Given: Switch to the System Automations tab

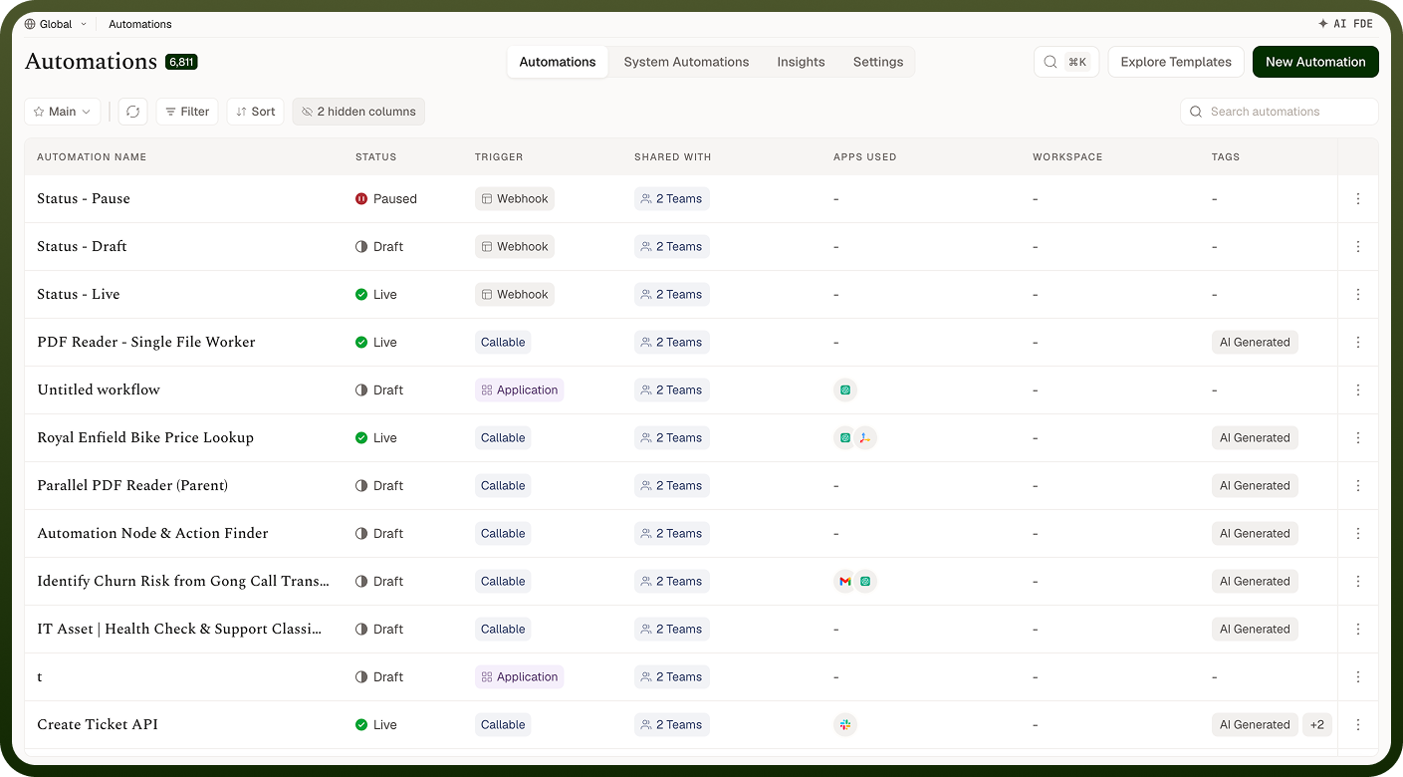Looking at the screenshot, I should [686, 62].
